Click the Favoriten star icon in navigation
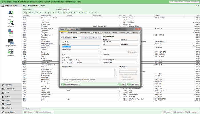This screenshot has height=114, width=200. pos(3,85)
